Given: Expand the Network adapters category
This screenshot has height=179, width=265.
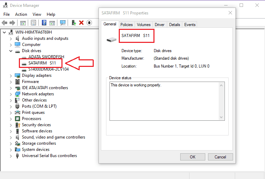Looking at the screenshot, I should coord(11,94).
